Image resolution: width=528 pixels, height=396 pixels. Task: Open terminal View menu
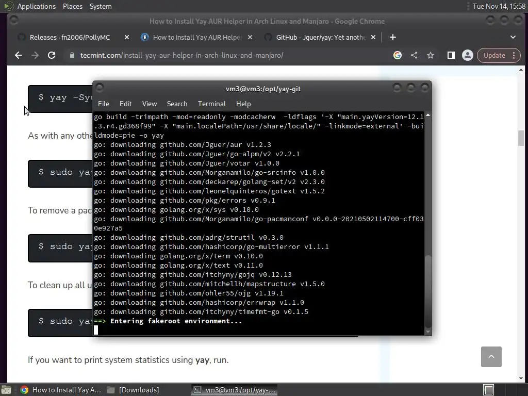tap(149, 104)
